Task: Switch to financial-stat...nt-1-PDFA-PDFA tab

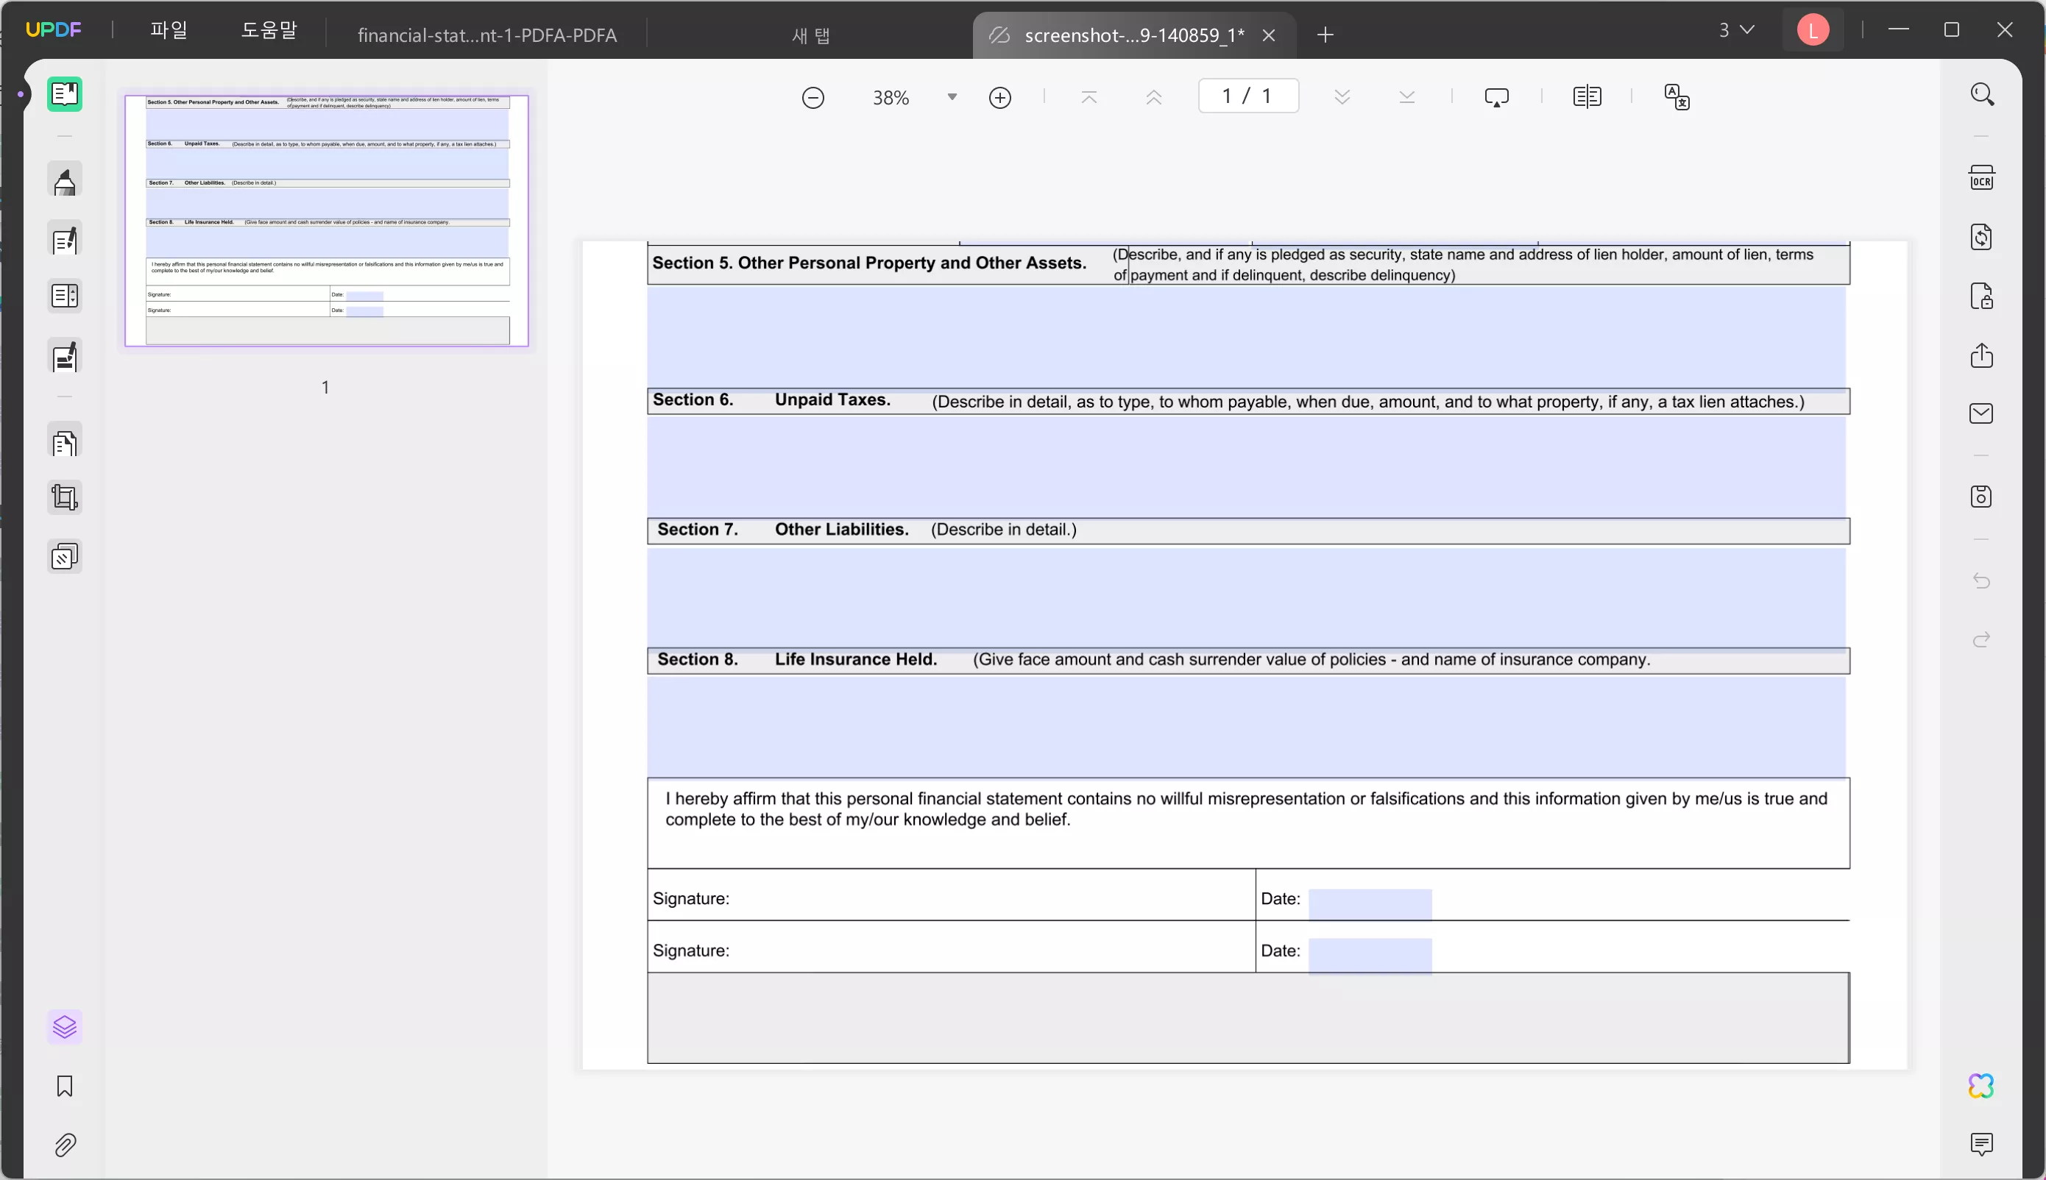Action: [x=487, y=35]
